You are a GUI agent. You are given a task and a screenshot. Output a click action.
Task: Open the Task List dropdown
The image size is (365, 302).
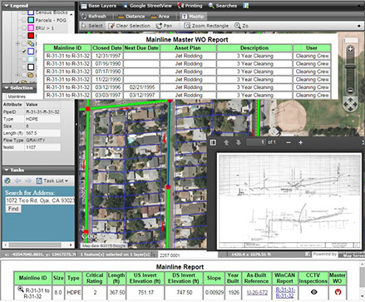point(52,181)
